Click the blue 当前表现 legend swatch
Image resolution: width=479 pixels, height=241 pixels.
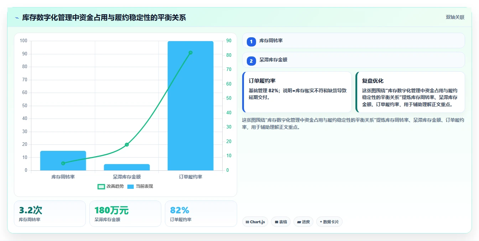[x=131, y=186]
